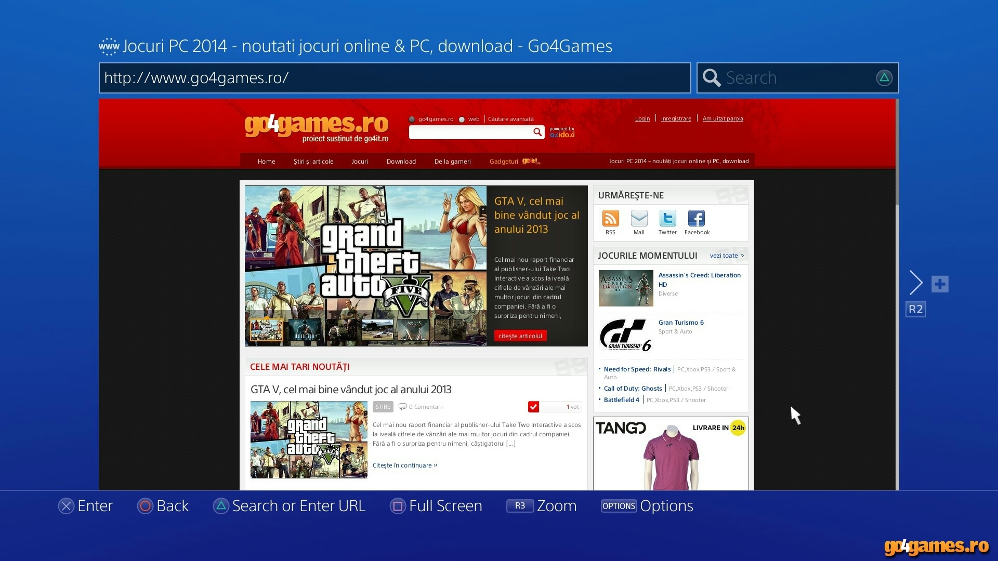Open Assassin's Creed: Liberation HD link
998x561 pixels.
700,280
